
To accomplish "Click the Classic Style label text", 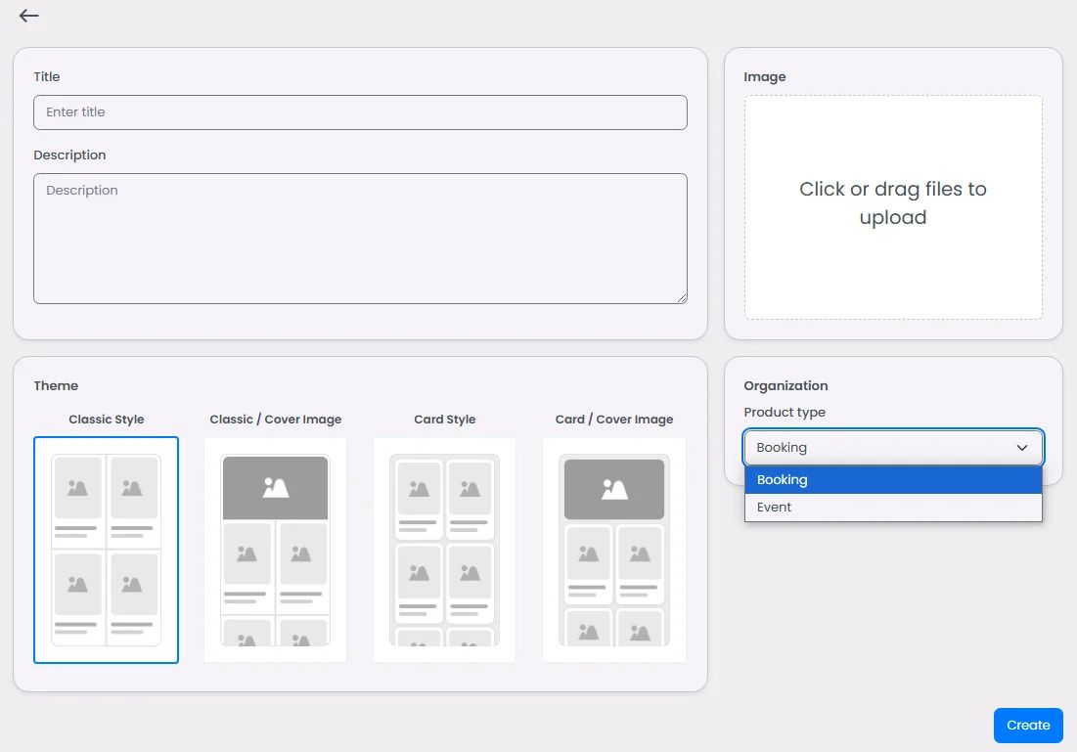I will (x=107, y=420).
